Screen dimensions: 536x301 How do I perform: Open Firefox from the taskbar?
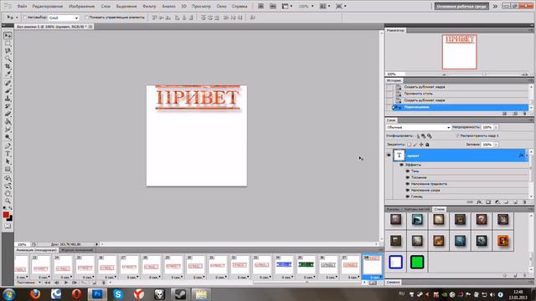point(35,294)
